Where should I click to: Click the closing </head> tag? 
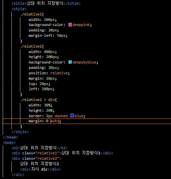coord(10,137)
